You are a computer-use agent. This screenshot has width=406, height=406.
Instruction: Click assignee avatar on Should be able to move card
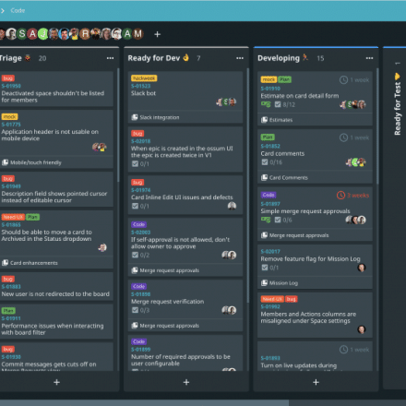[102, 247]
